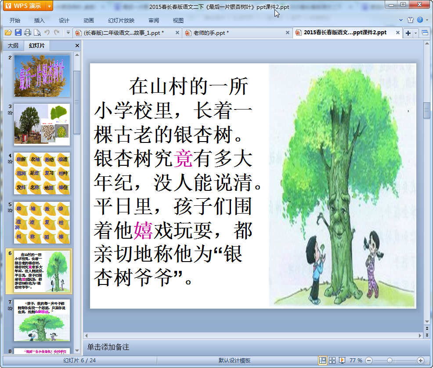
Task: Click main editor scroll down arrow
Action: pyautogui.click(x=427, y=321)
